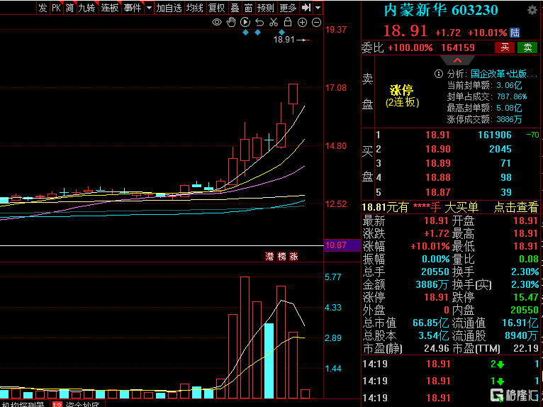The image size is (543, 407).
Task: Select buy level 1 price 18.91
Action: pyautogui.click(x=437, y=135)
